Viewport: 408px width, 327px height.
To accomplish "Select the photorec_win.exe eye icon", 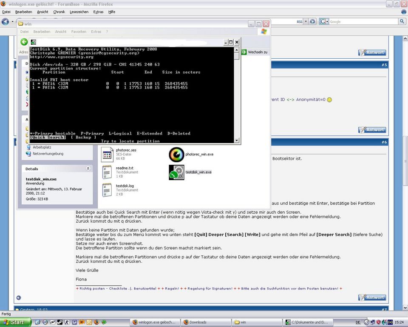I will pyautogui.click(x=176, y=155).
